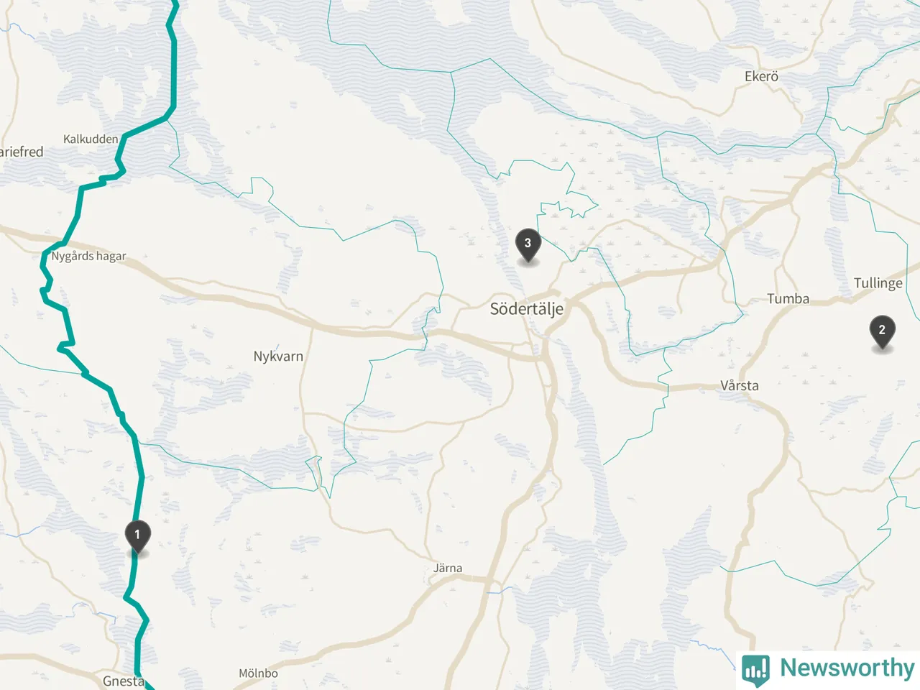Open the Newsworthy brand link text
The width and height of the screenshot is (920, 690).
click(847, 668)
